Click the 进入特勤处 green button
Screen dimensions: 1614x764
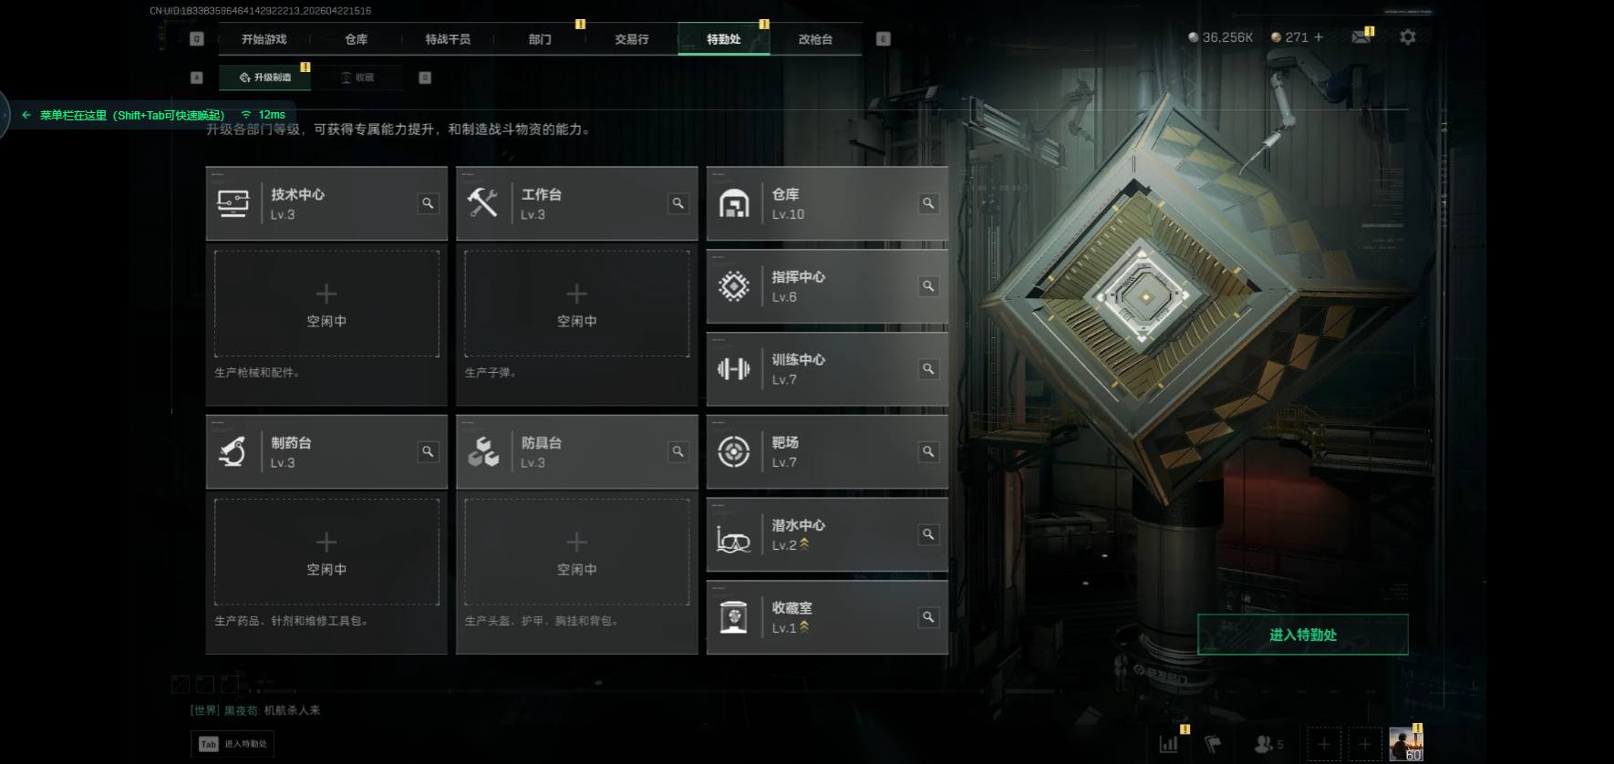pyautogui.click(x=1303, y=635)
